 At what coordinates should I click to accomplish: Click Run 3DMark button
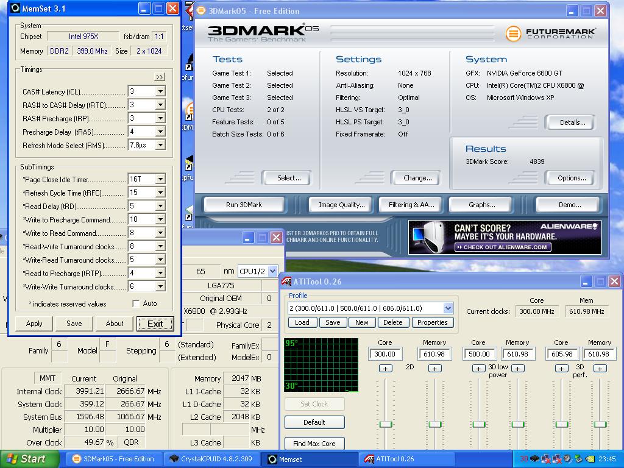(244, 205)
